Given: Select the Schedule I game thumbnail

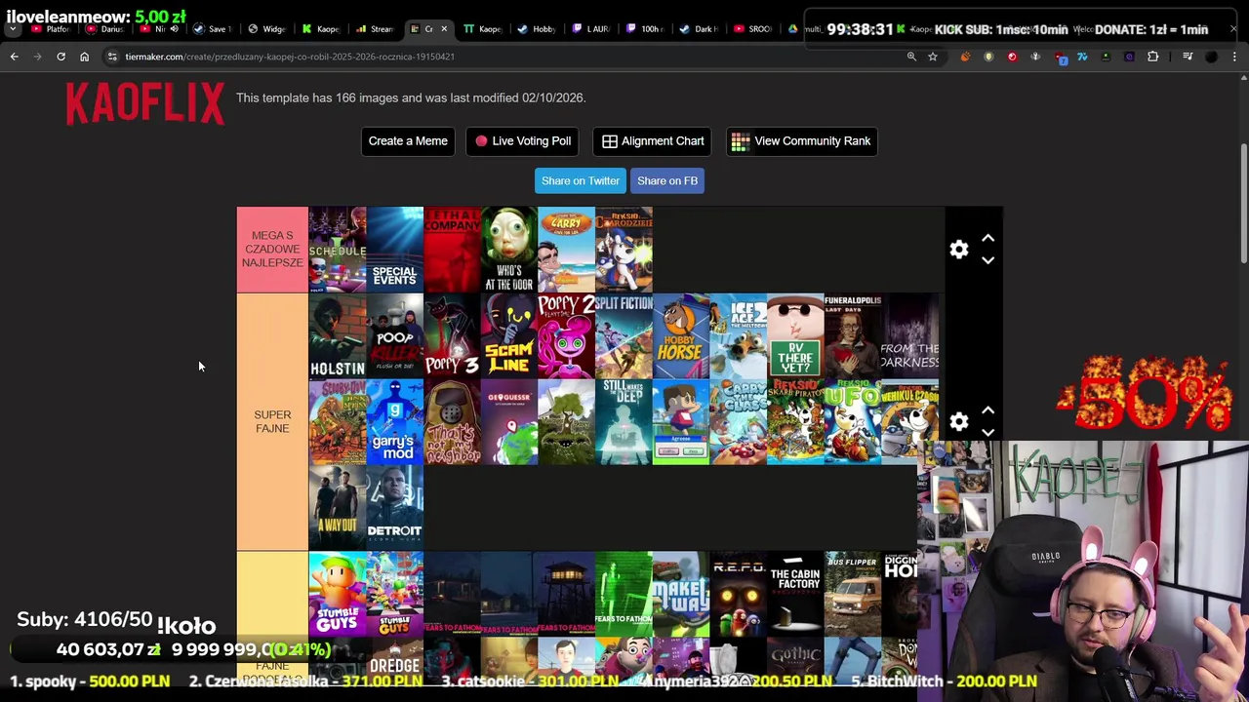Looking at the screenshot, I should coord(338,250).
